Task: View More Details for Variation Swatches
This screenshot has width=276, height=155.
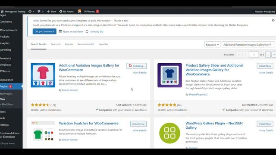Action: 140,130
